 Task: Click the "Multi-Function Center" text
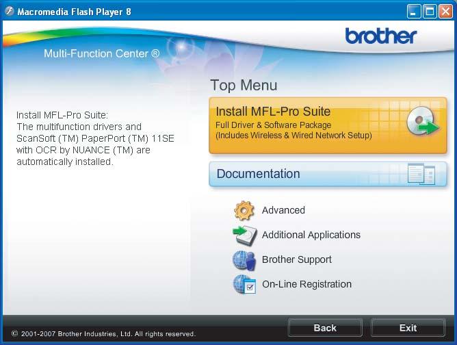pyautogui.click(x=101, y=53)
